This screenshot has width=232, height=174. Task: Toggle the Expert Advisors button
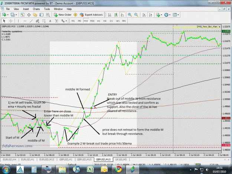91,15
